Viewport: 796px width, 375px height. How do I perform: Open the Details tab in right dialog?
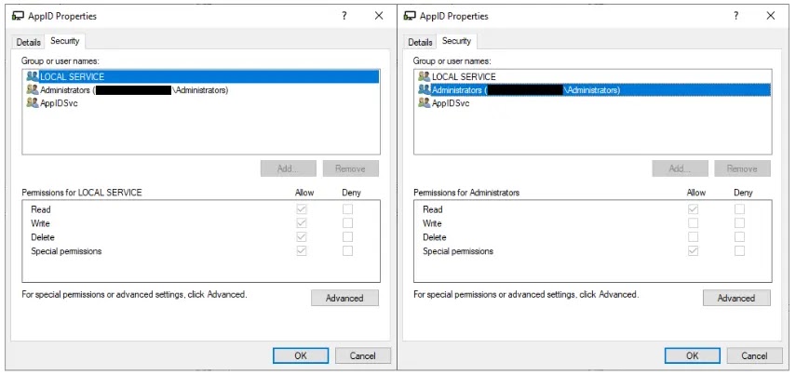click(421, 42)
